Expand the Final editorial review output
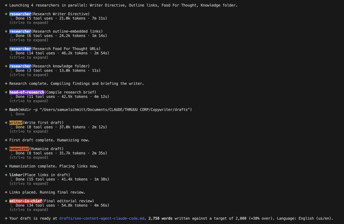 [29, 210]
